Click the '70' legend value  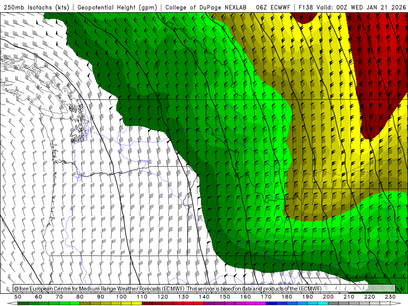(59, 297)
